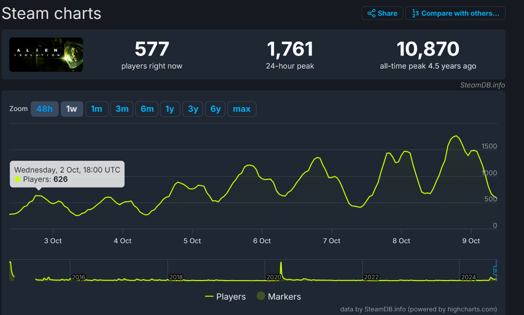This screenshot has width=524, height=315.
Task: Open Compare with others option
Action: point(455,13)
